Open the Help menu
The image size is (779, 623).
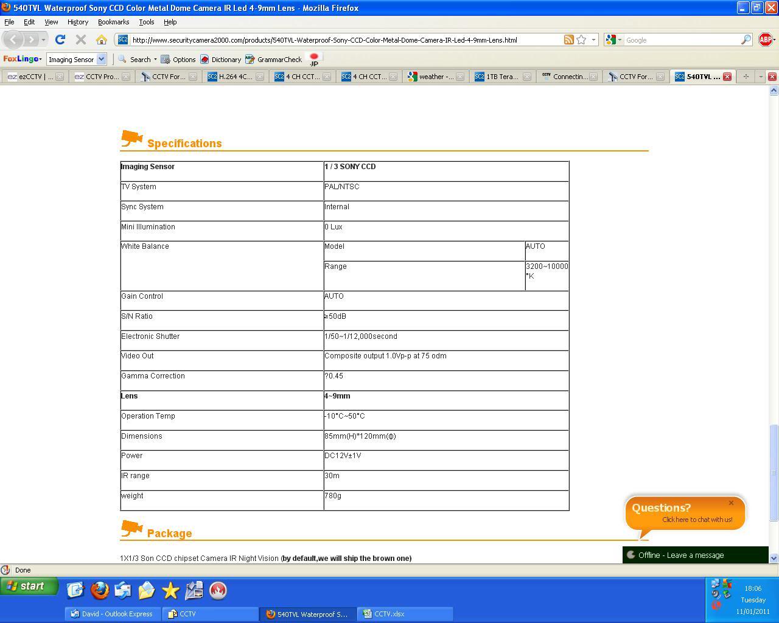pos(170,22)
